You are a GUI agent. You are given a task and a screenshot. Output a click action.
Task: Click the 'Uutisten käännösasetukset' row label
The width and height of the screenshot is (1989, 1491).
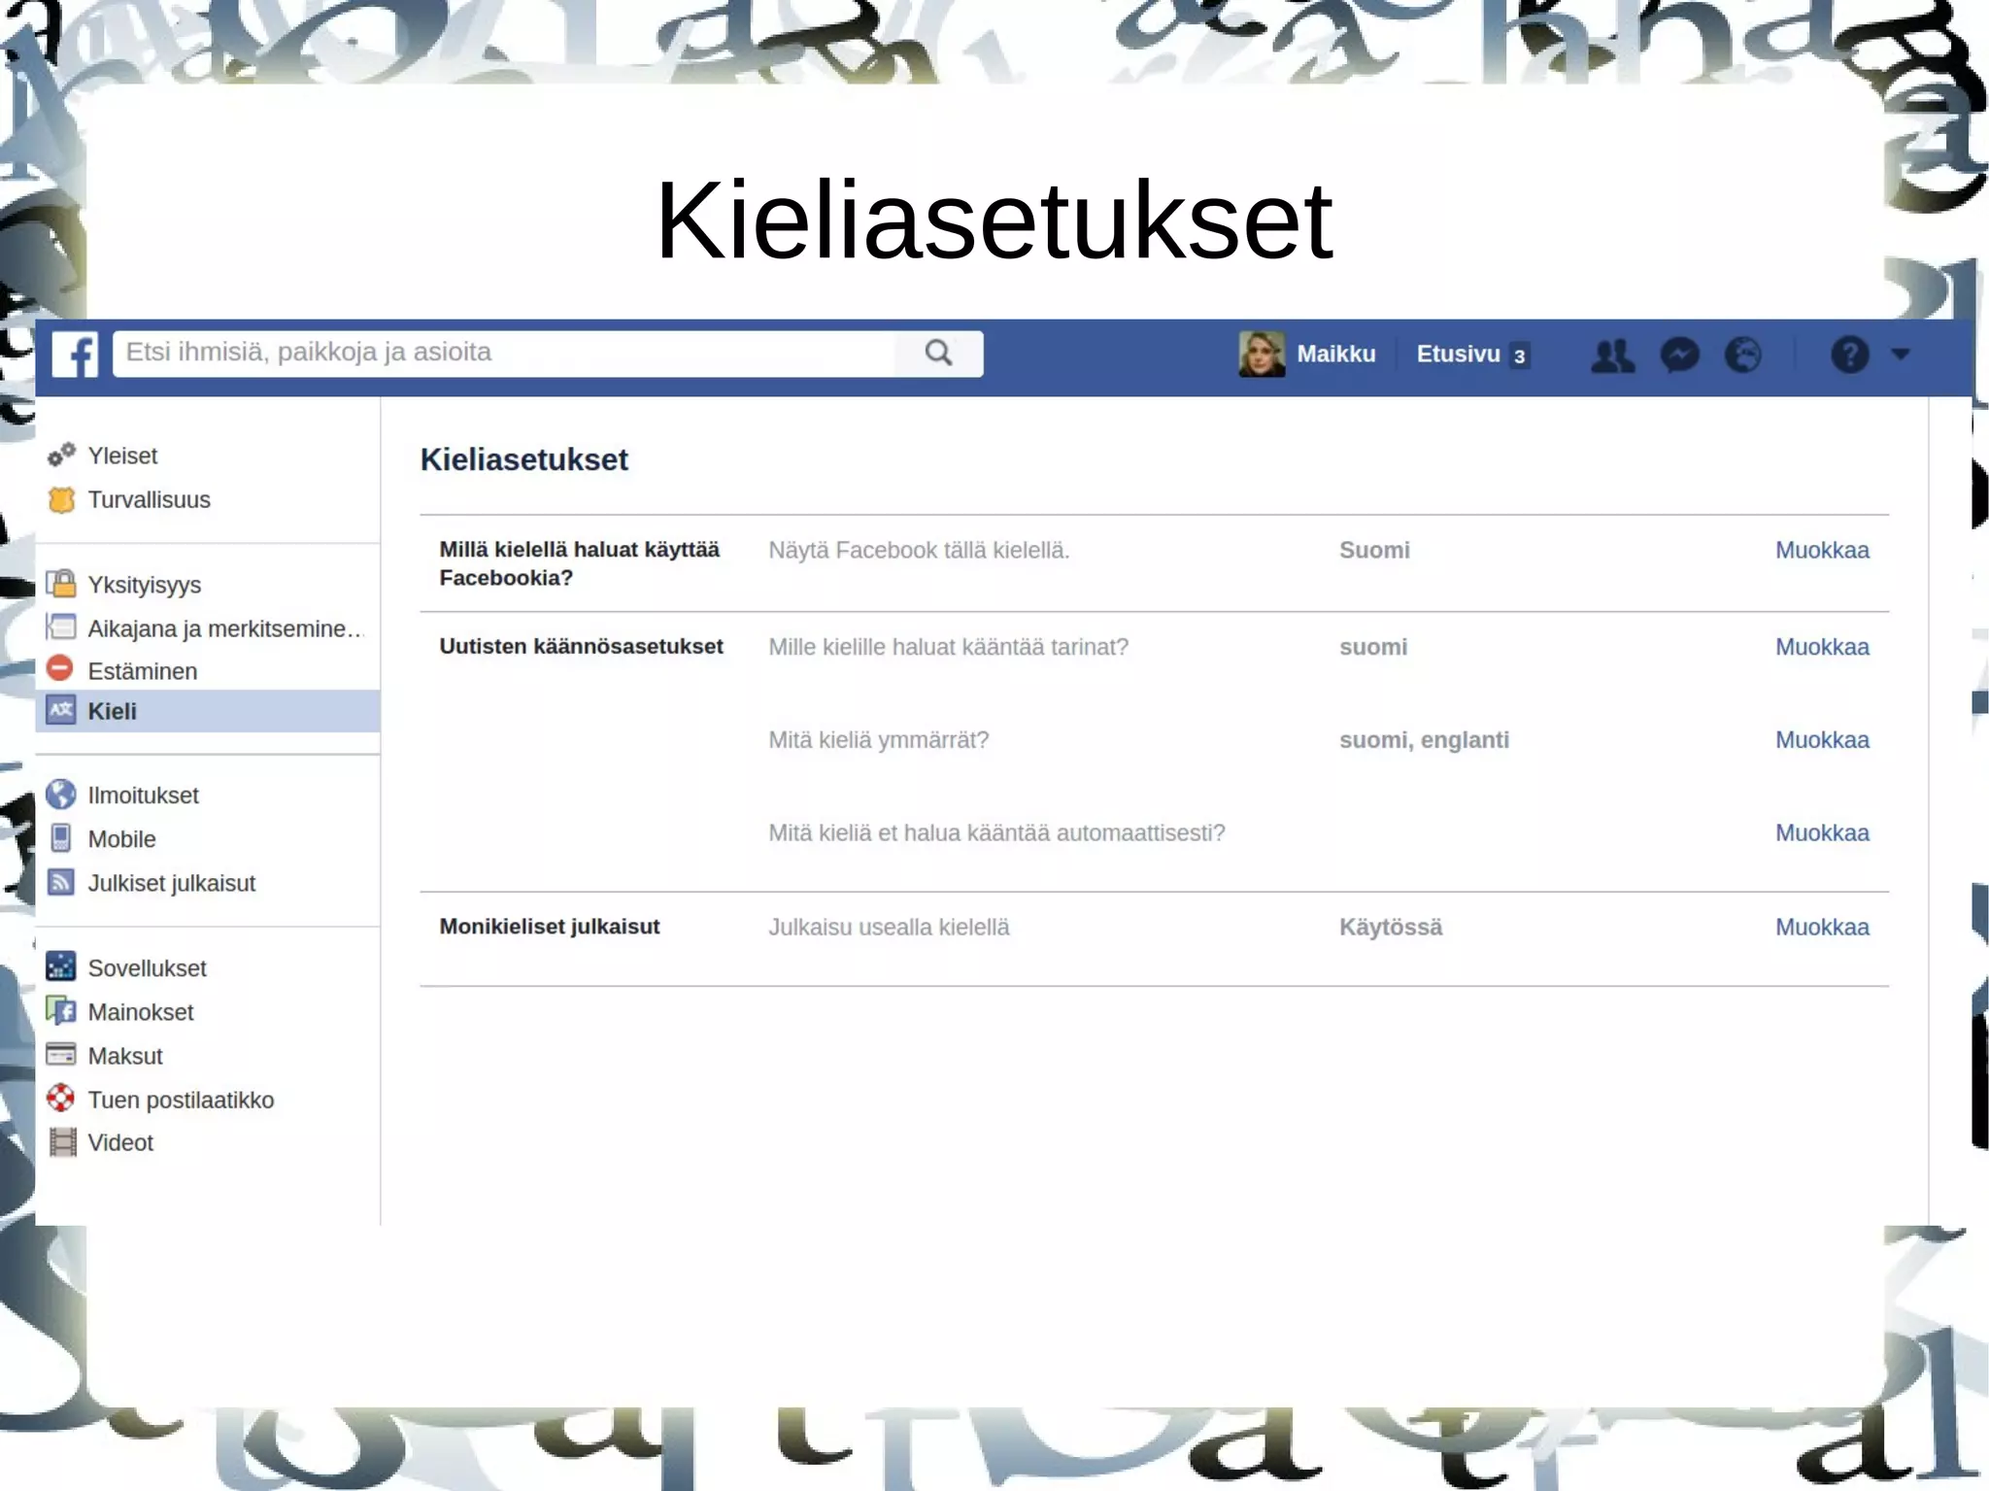tap(581, 647)
